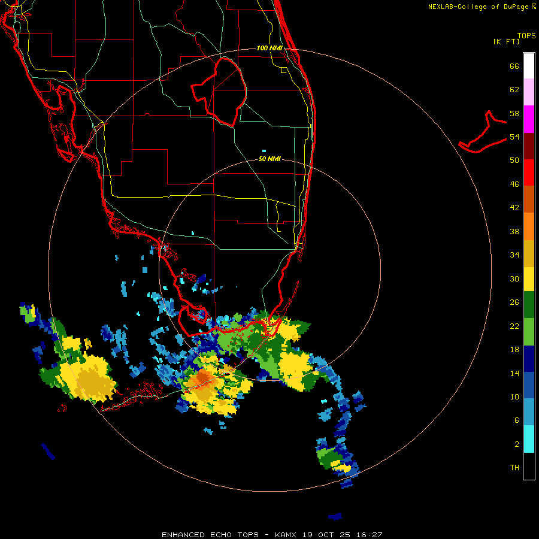
Task: Click the legend value '18'
Action: (x=514, y=350)
